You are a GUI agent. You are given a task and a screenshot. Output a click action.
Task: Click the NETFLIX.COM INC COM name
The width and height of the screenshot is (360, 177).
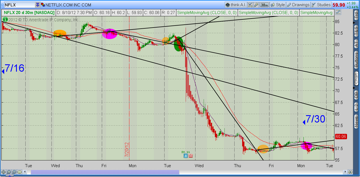point(68,5)
